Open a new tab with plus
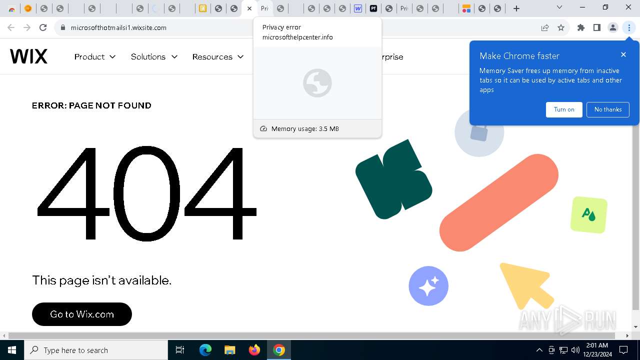 click(x=516, y=8)
